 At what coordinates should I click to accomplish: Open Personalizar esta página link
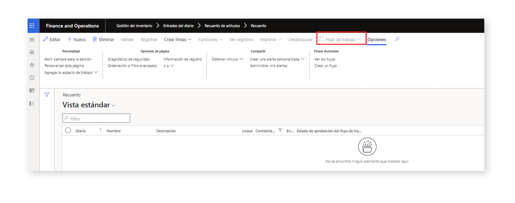[x=64, y=66]
